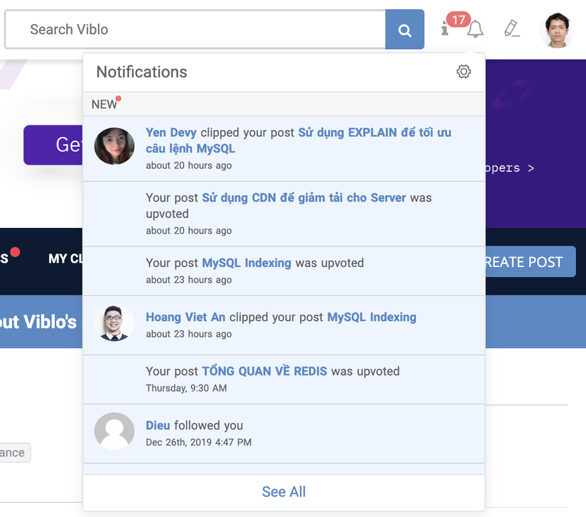
Task: Open MySQL Indexing link in clipped notification
Action: 372,317
